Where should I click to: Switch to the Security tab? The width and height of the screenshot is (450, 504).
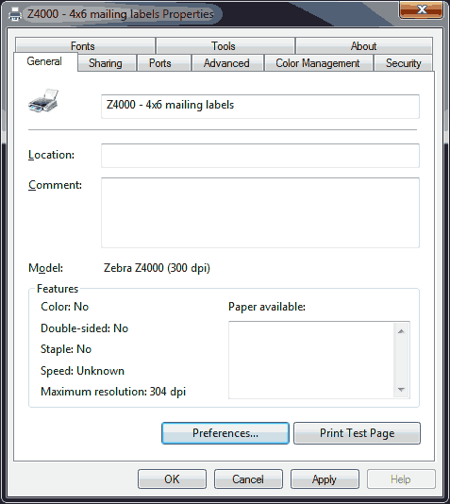click(403, 63)
